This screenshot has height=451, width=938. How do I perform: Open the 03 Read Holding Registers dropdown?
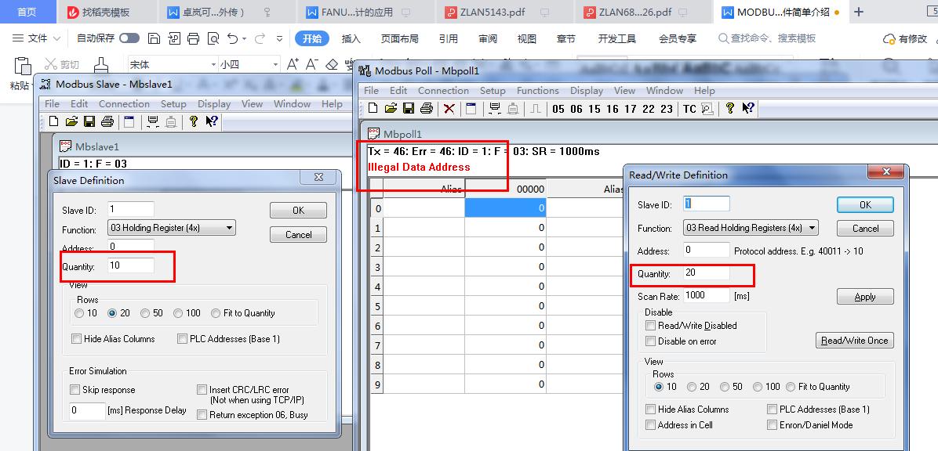click(811, 228)
